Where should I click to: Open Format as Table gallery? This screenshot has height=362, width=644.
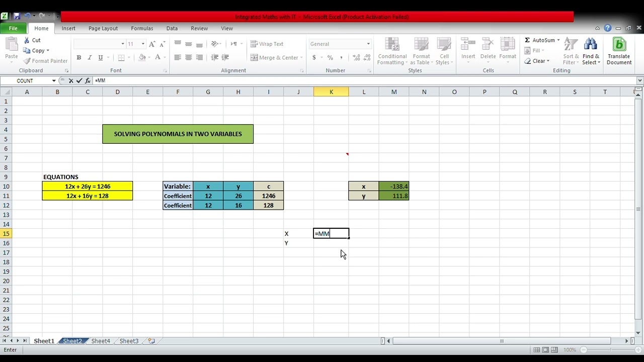click(x=421, y=51)
